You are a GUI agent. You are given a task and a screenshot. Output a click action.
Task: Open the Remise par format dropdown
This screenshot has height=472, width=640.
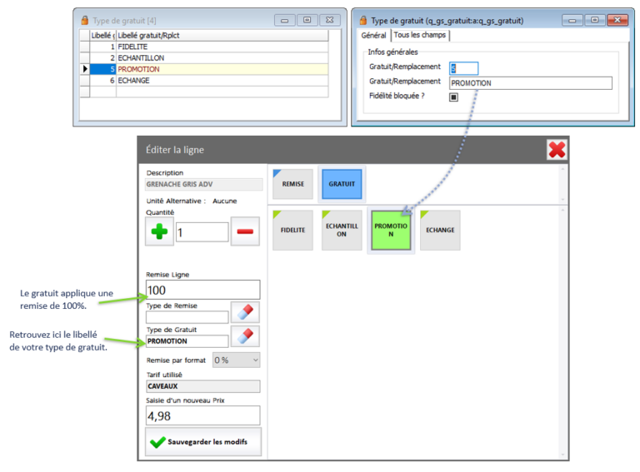pos(237,360)
